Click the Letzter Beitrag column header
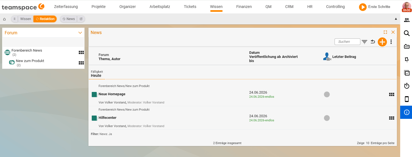 344,57
